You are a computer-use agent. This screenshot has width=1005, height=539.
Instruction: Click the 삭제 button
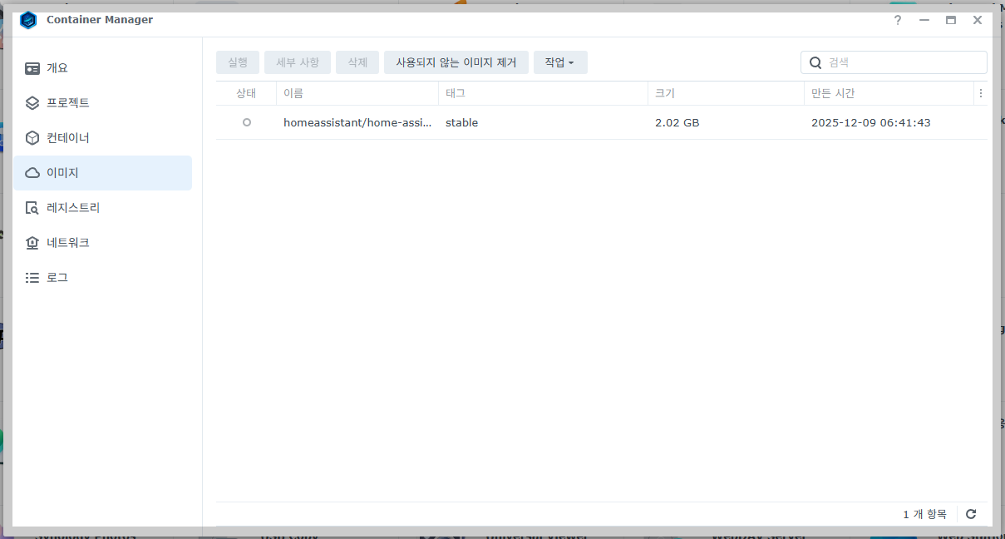357,62
